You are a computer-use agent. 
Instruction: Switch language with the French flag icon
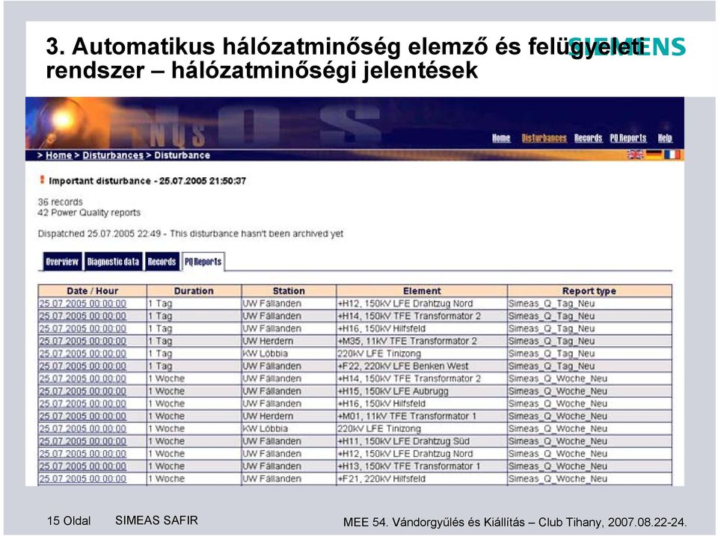tap(672, 155)
